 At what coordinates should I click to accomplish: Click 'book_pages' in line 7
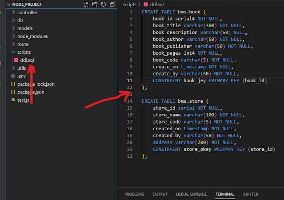[x=167, y=53]
